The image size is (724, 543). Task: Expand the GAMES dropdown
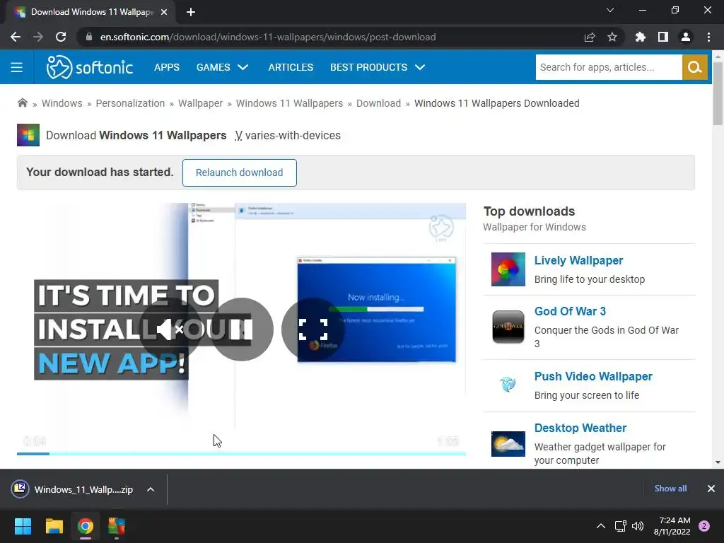pos(222,67)
